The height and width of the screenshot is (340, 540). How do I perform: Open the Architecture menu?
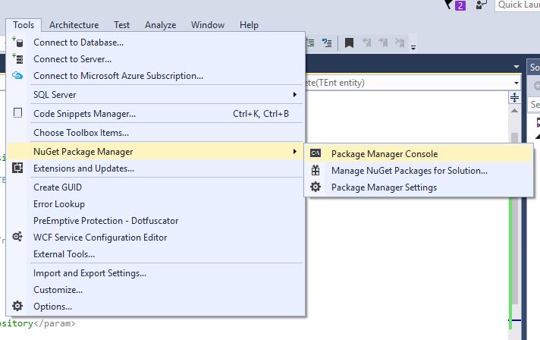point(74,25)
